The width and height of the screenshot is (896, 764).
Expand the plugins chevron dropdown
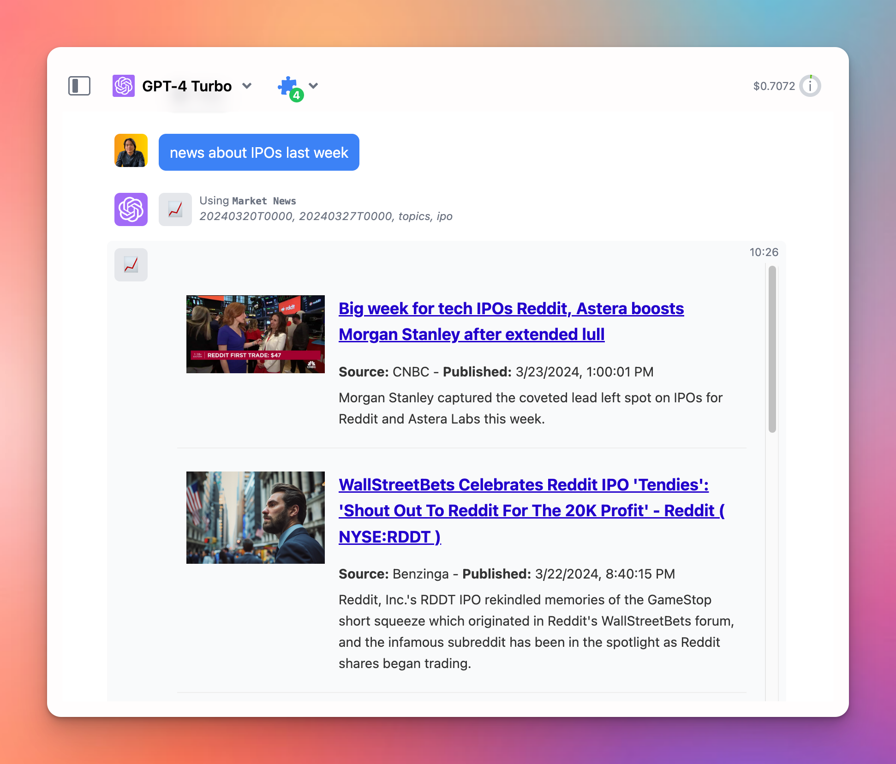coord(313,86)
